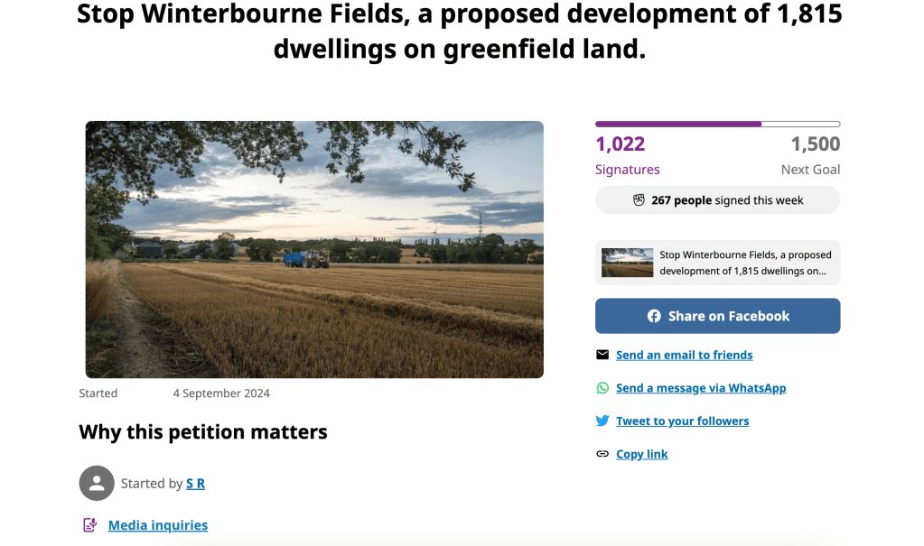The image size is (924, 546).
Task: Open Send an email to friends
Action: pyautogui.click(x=684, y=355)
